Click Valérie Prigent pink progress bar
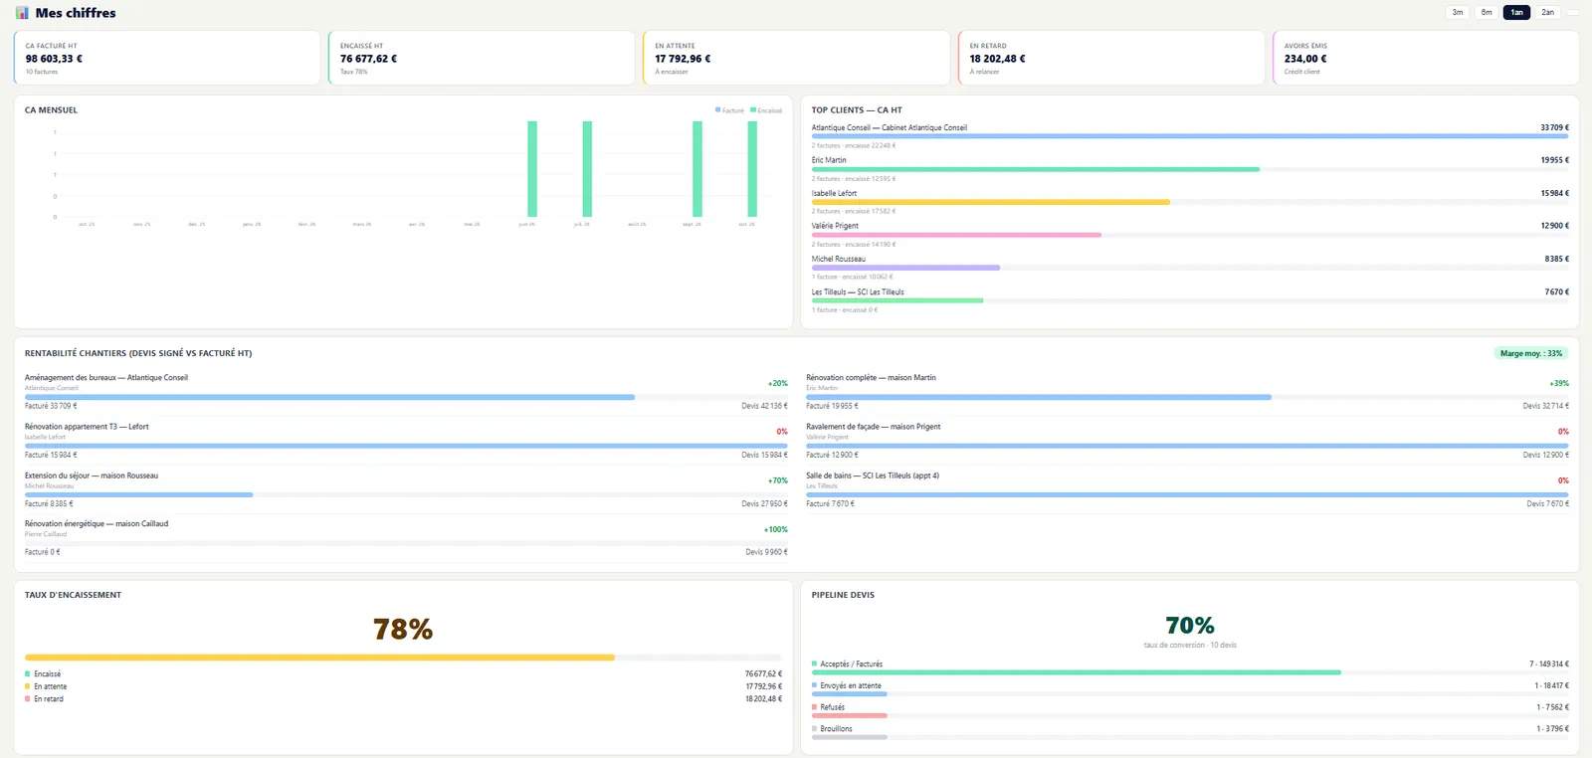 [956, 235]
